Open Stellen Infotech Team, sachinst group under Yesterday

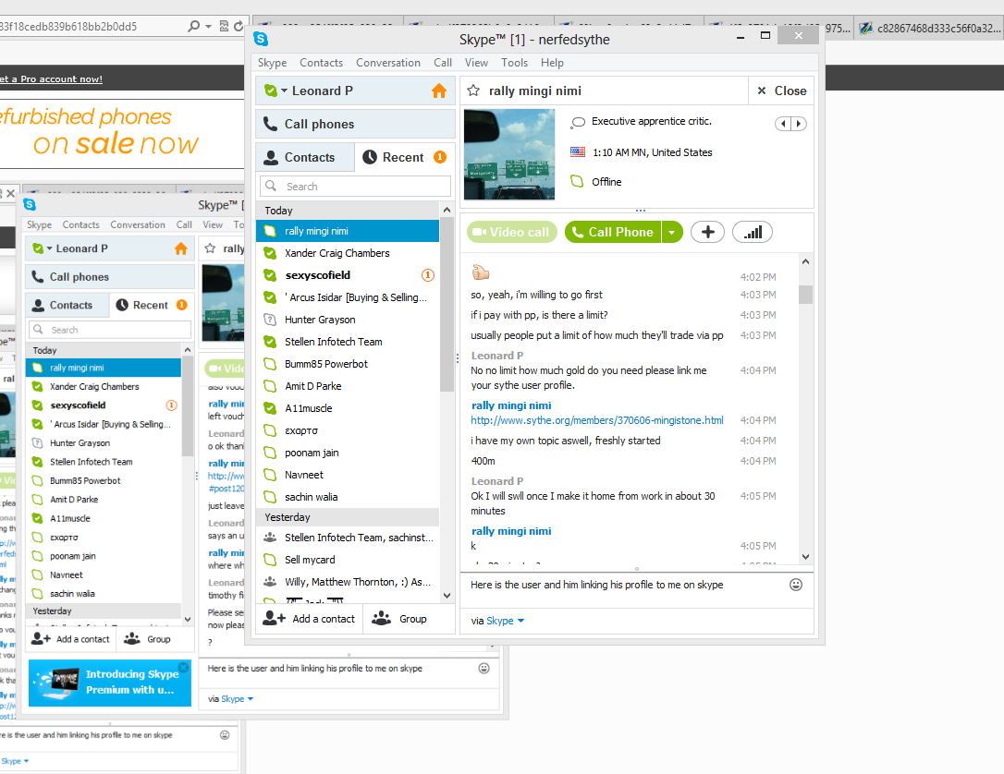pyautogui.click(x=348, y=538)
